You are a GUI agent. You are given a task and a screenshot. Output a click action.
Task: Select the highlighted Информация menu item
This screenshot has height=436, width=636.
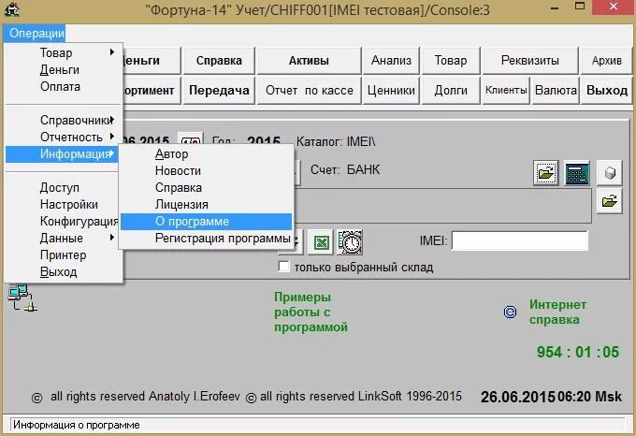64,153
